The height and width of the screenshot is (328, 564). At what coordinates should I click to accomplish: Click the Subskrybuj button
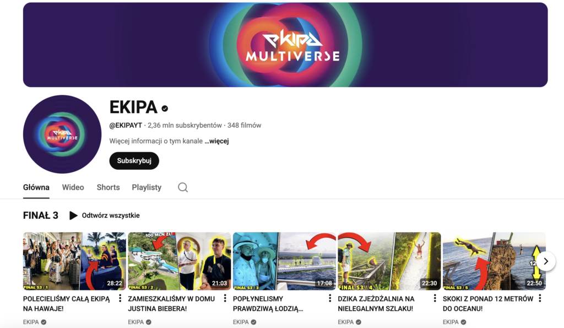[134, 160]
